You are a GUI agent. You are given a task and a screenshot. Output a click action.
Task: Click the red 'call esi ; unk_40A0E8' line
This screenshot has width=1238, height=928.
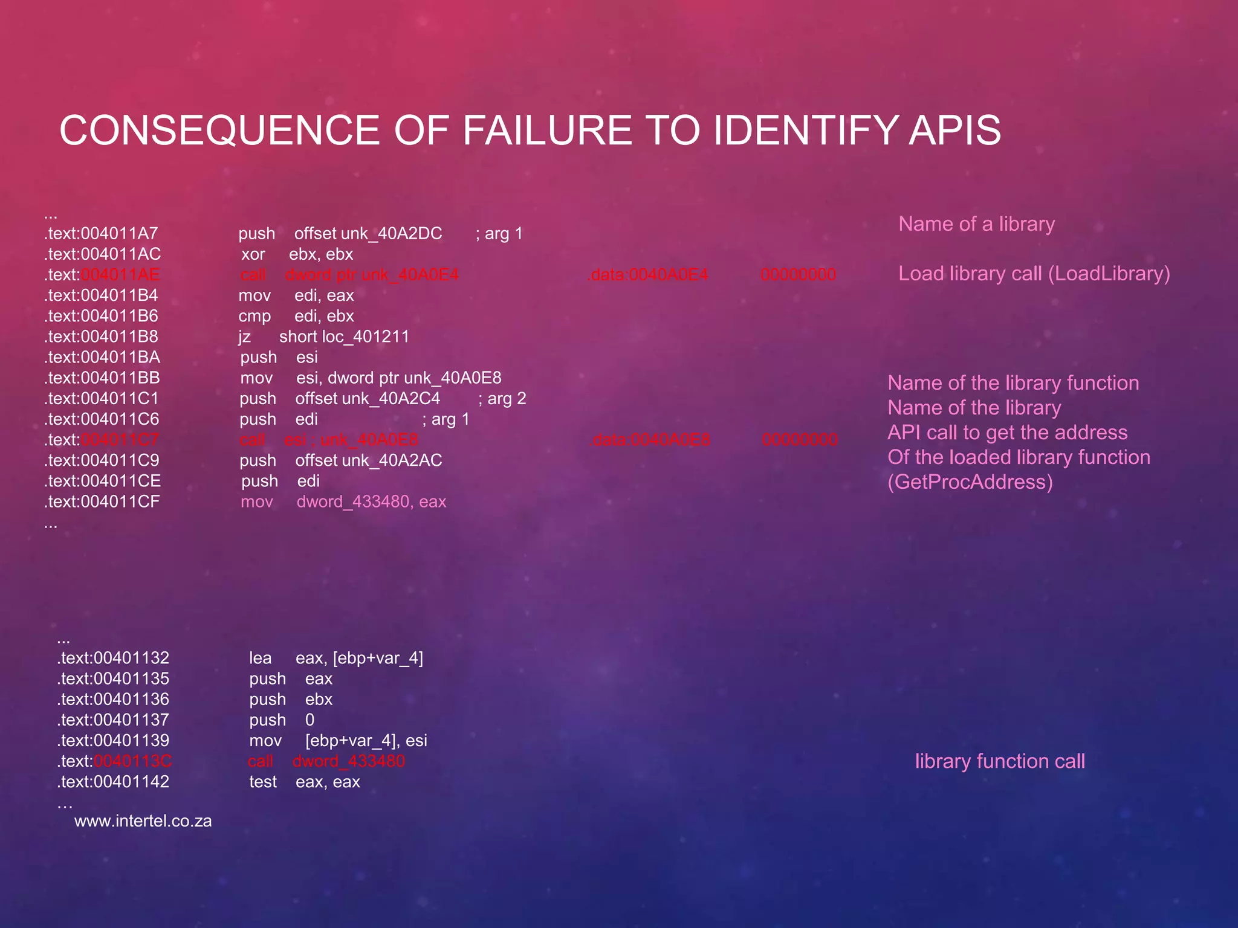pos(329,440)
